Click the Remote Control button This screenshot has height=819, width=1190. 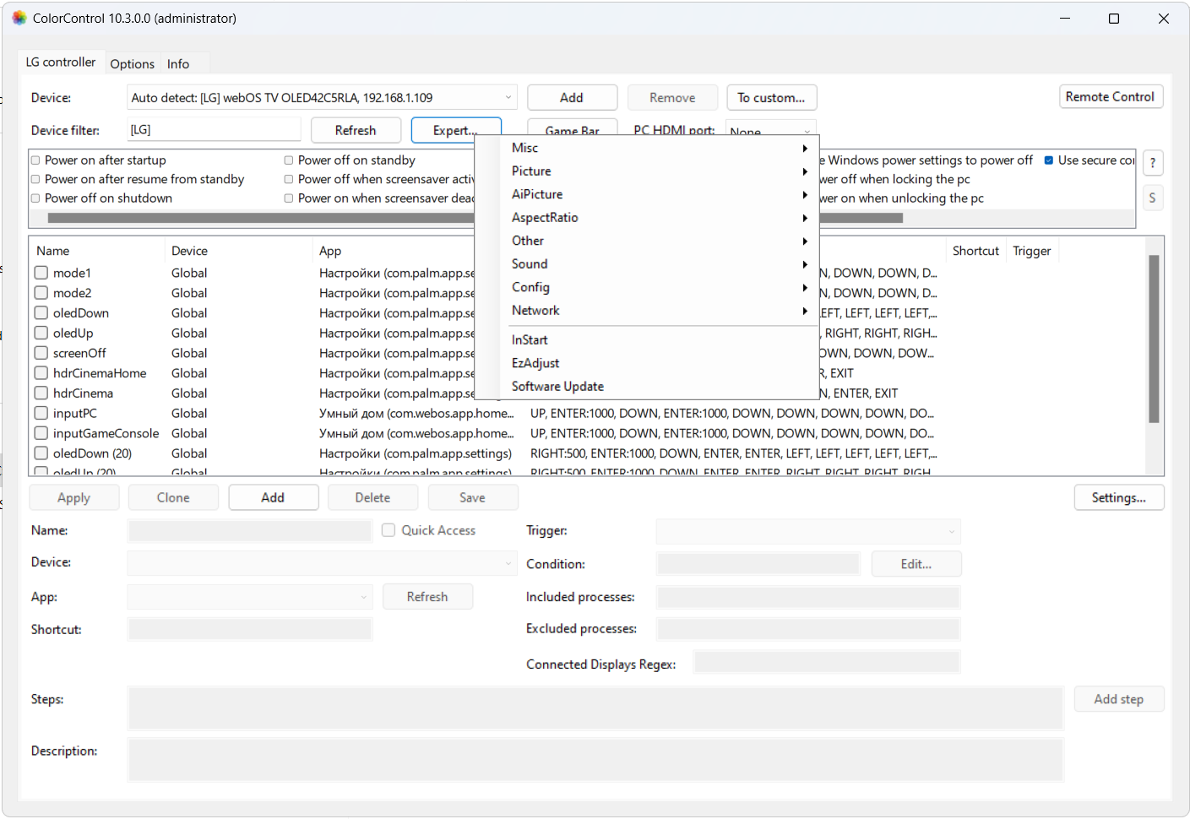click(x=1110, y=97)
